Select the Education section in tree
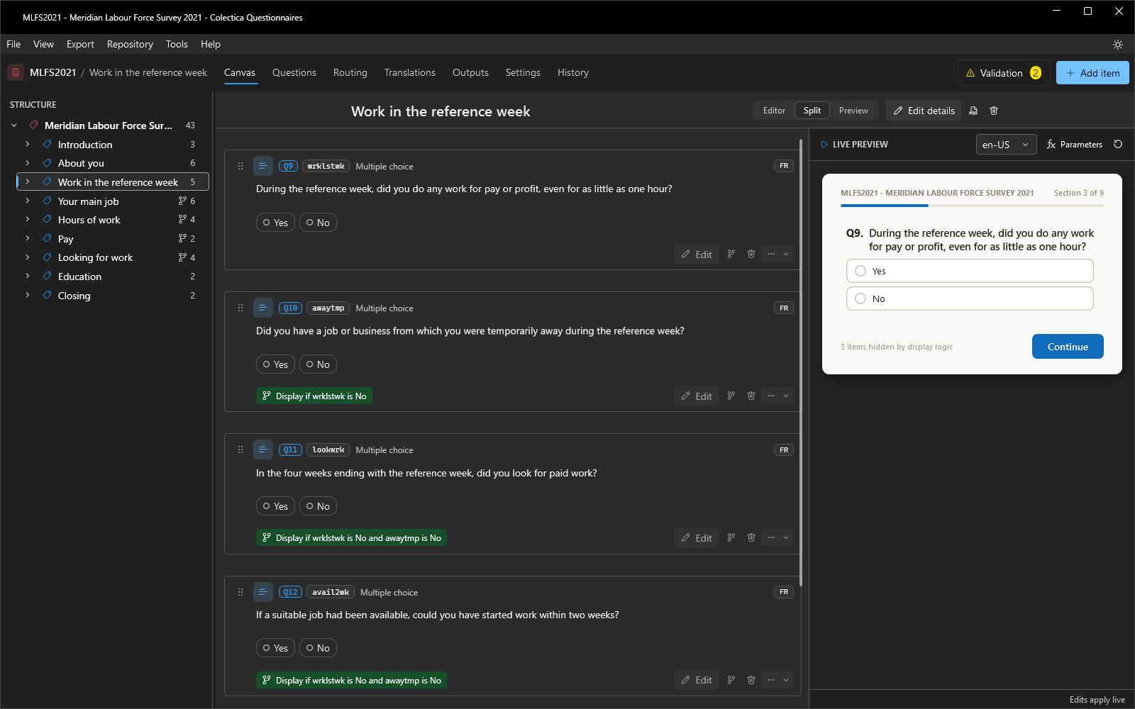Viewport: 1135px width, 709px height. tap(113, 277)
